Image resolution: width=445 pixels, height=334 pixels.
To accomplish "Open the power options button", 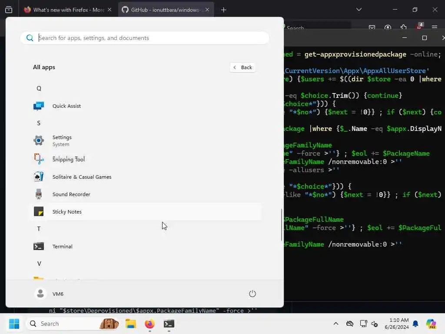I will point(252,294).
